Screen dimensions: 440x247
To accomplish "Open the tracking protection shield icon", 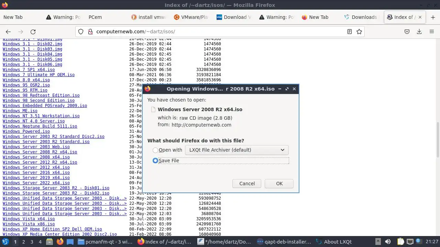I will click(81, 32).
